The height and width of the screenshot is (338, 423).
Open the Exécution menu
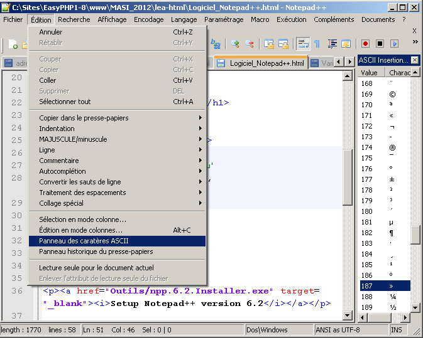pyautogui.click(x=292, y=19)
